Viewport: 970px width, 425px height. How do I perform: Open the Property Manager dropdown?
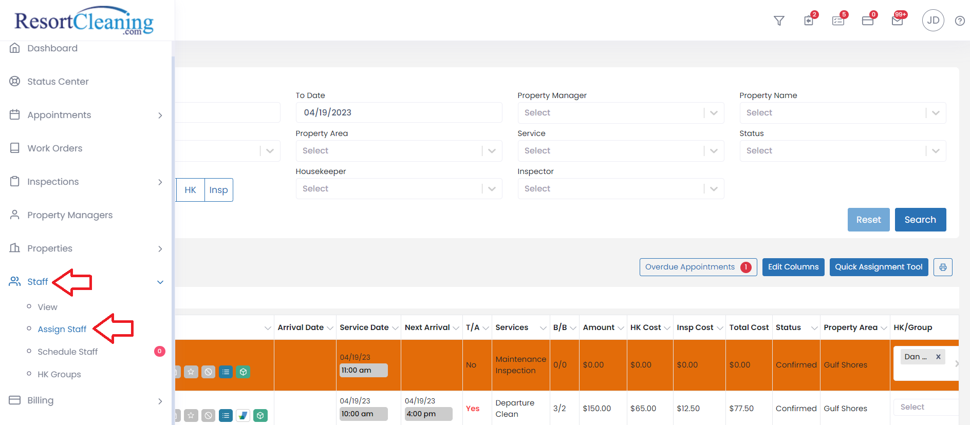(620, 113)
